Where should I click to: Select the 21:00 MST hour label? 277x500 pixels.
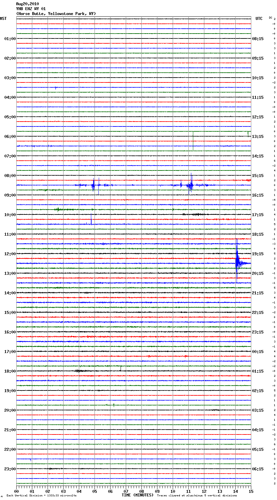tap(10, 430)
